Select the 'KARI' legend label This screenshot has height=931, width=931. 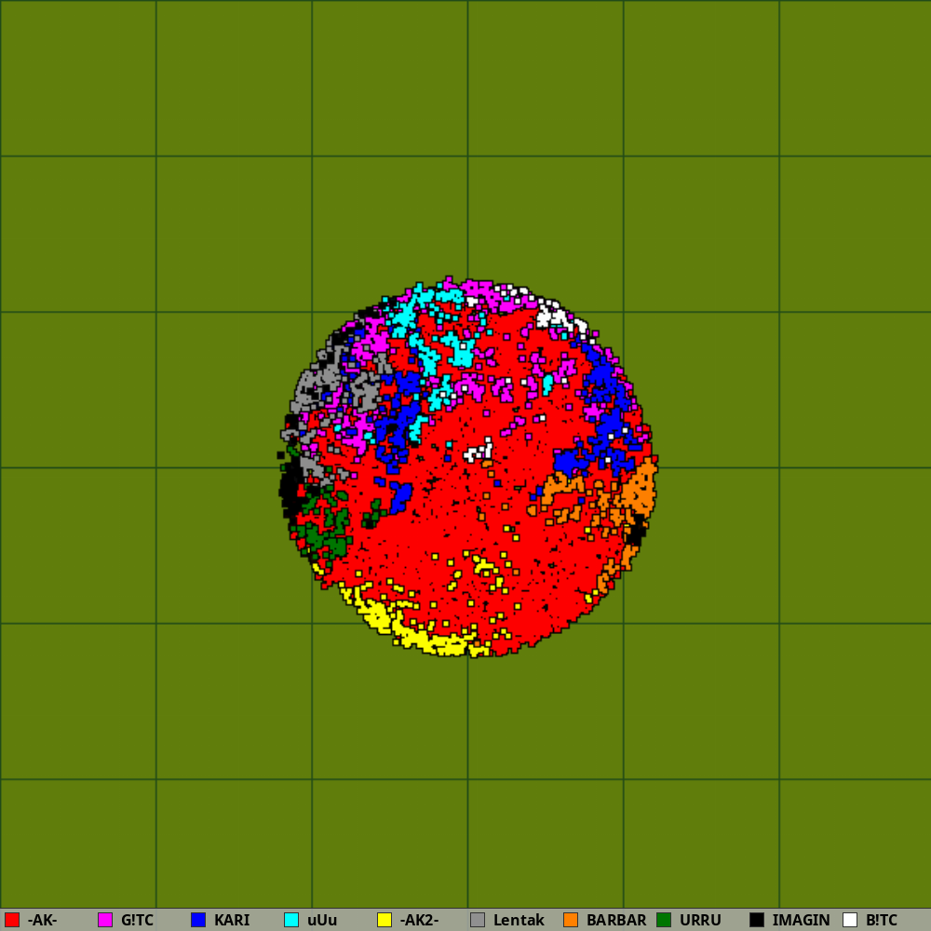(232, 921)
